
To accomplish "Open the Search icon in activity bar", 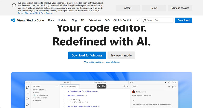I will coord(28,93).
